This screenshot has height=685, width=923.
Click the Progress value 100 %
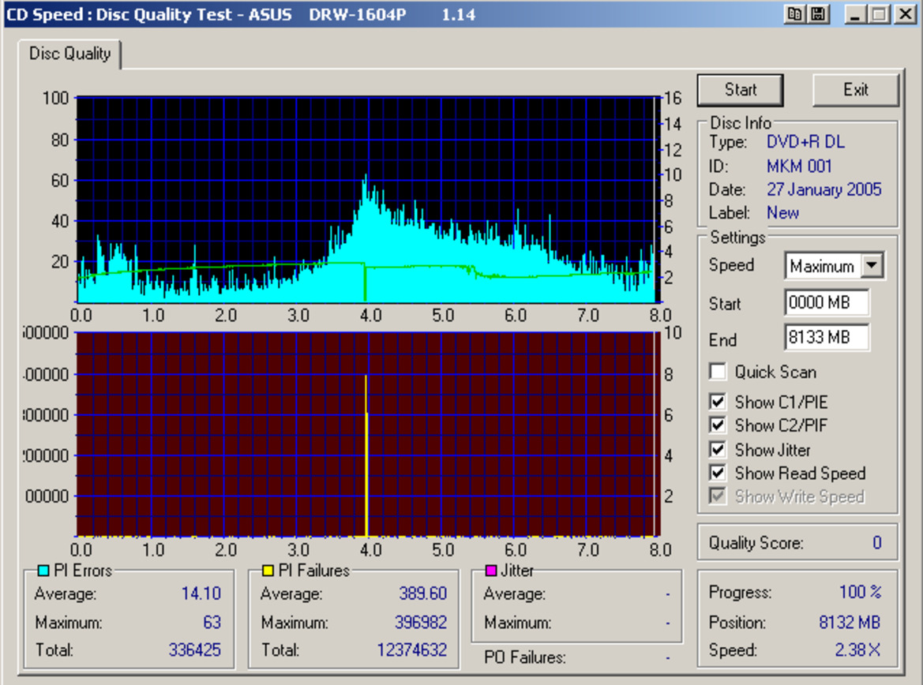click(860, 592)
